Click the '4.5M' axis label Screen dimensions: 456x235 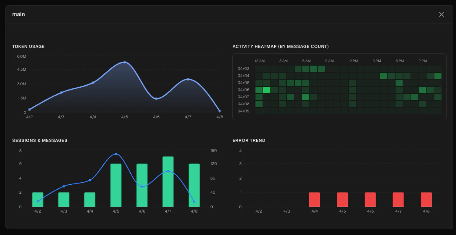point(22,70)
